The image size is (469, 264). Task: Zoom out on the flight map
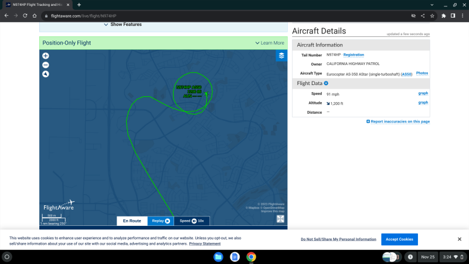tap(46, 65)
